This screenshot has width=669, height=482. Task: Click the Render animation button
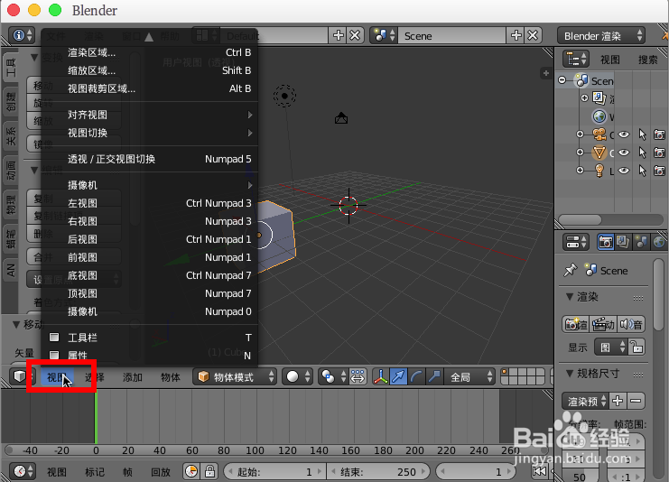tap(603, 325)
